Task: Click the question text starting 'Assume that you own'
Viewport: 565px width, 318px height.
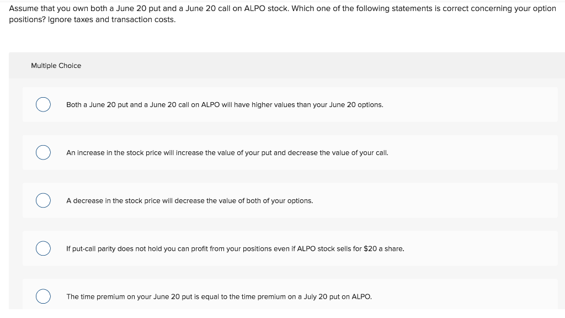Action: [282, 14]
